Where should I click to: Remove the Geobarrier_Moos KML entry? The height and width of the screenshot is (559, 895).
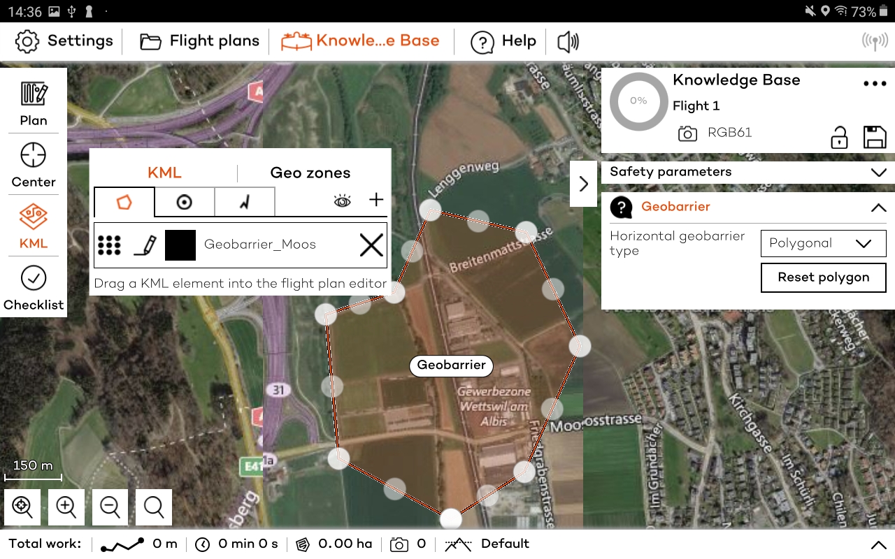[x=371, y=245]
